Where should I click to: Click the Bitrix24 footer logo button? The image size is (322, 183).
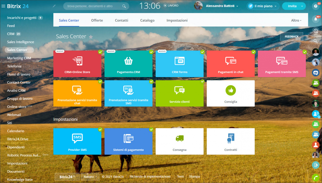click(x=67, y=177)
